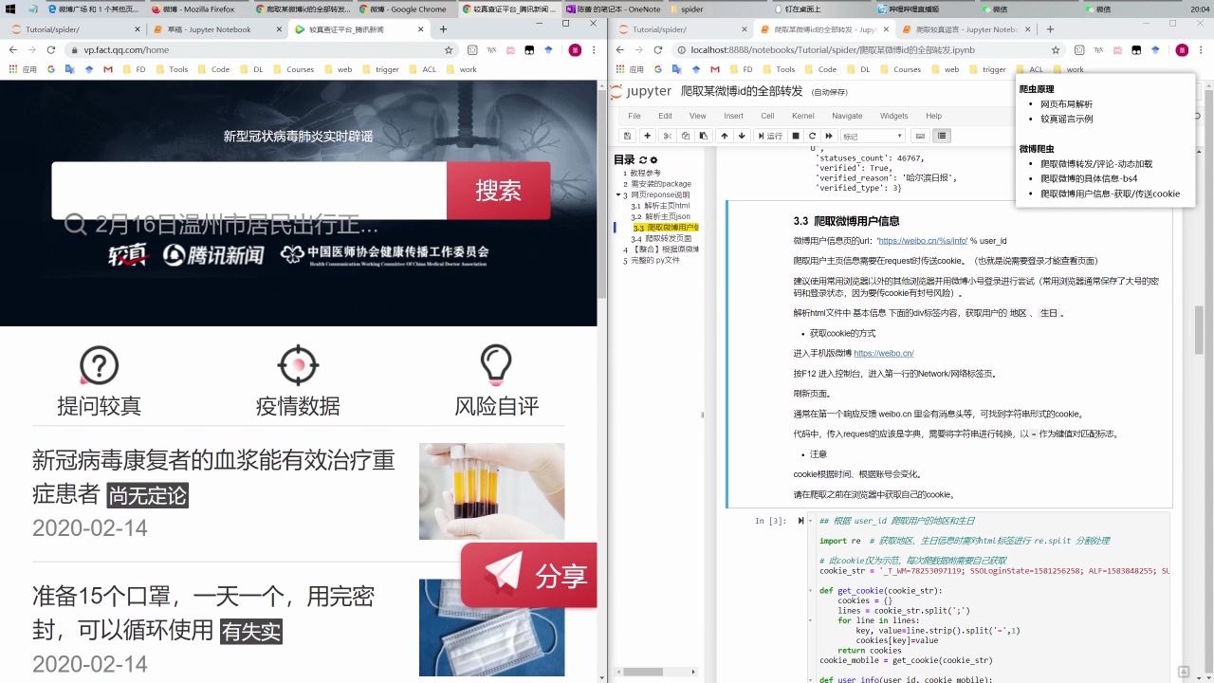Image resolution: width=1214 pixels, height=683 pixels.
Task: Jump to 3.1 解析主页html in 目录
Action: point(660,206)
